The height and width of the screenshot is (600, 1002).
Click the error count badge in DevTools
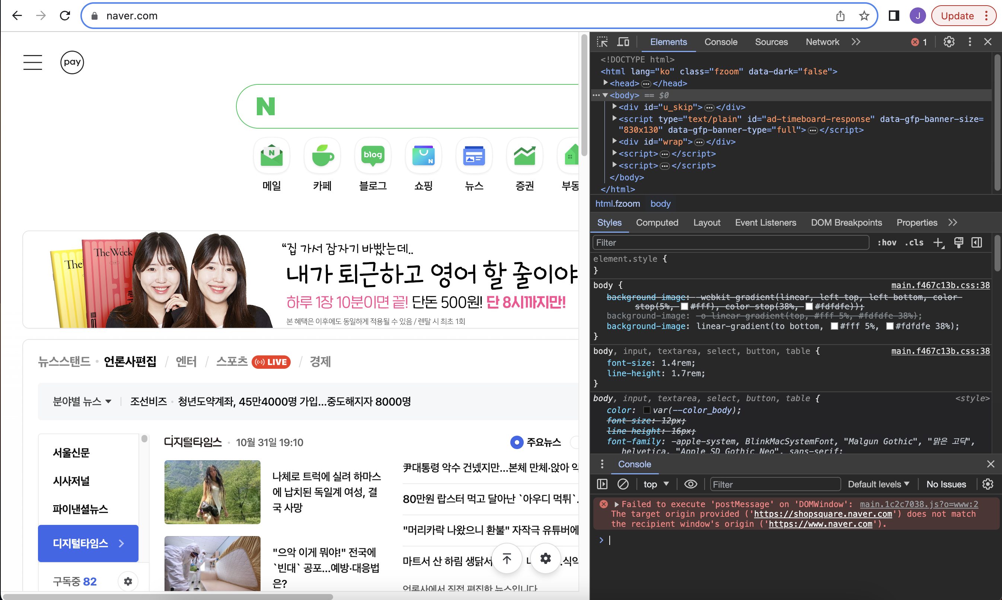coord(919,42)
